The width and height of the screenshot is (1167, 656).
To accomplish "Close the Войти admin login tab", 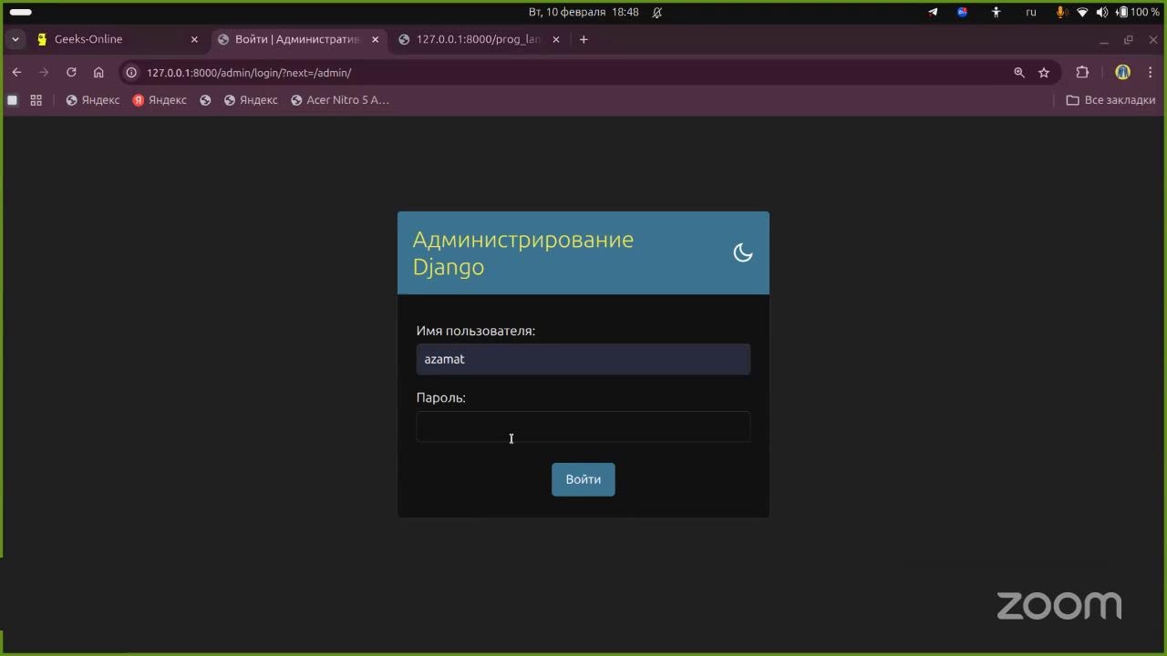I will (x=375, y=39).
